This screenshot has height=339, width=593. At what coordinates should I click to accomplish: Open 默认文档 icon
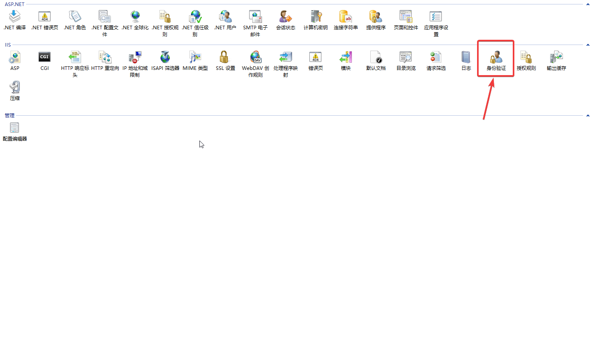[376, 57]
